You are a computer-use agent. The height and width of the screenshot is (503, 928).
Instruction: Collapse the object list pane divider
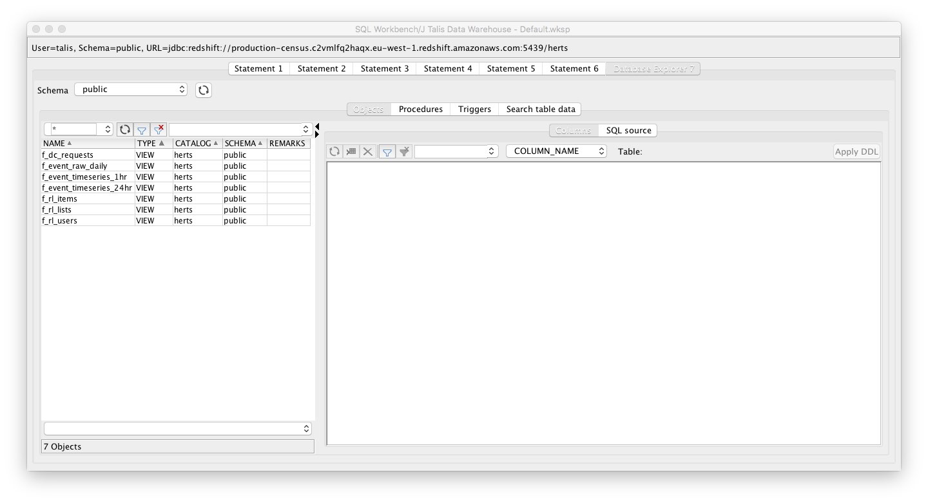click(x=316, y=126)
